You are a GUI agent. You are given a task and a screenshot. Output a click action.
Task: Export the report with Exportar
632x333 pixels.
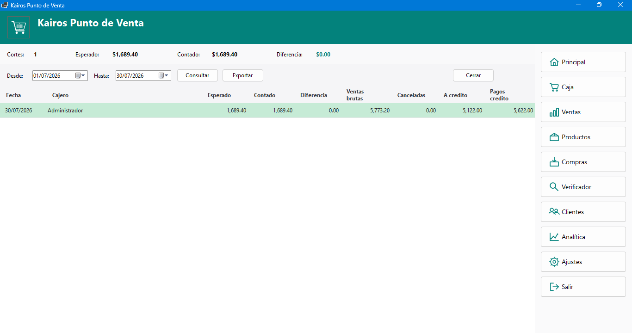[243, 75]
